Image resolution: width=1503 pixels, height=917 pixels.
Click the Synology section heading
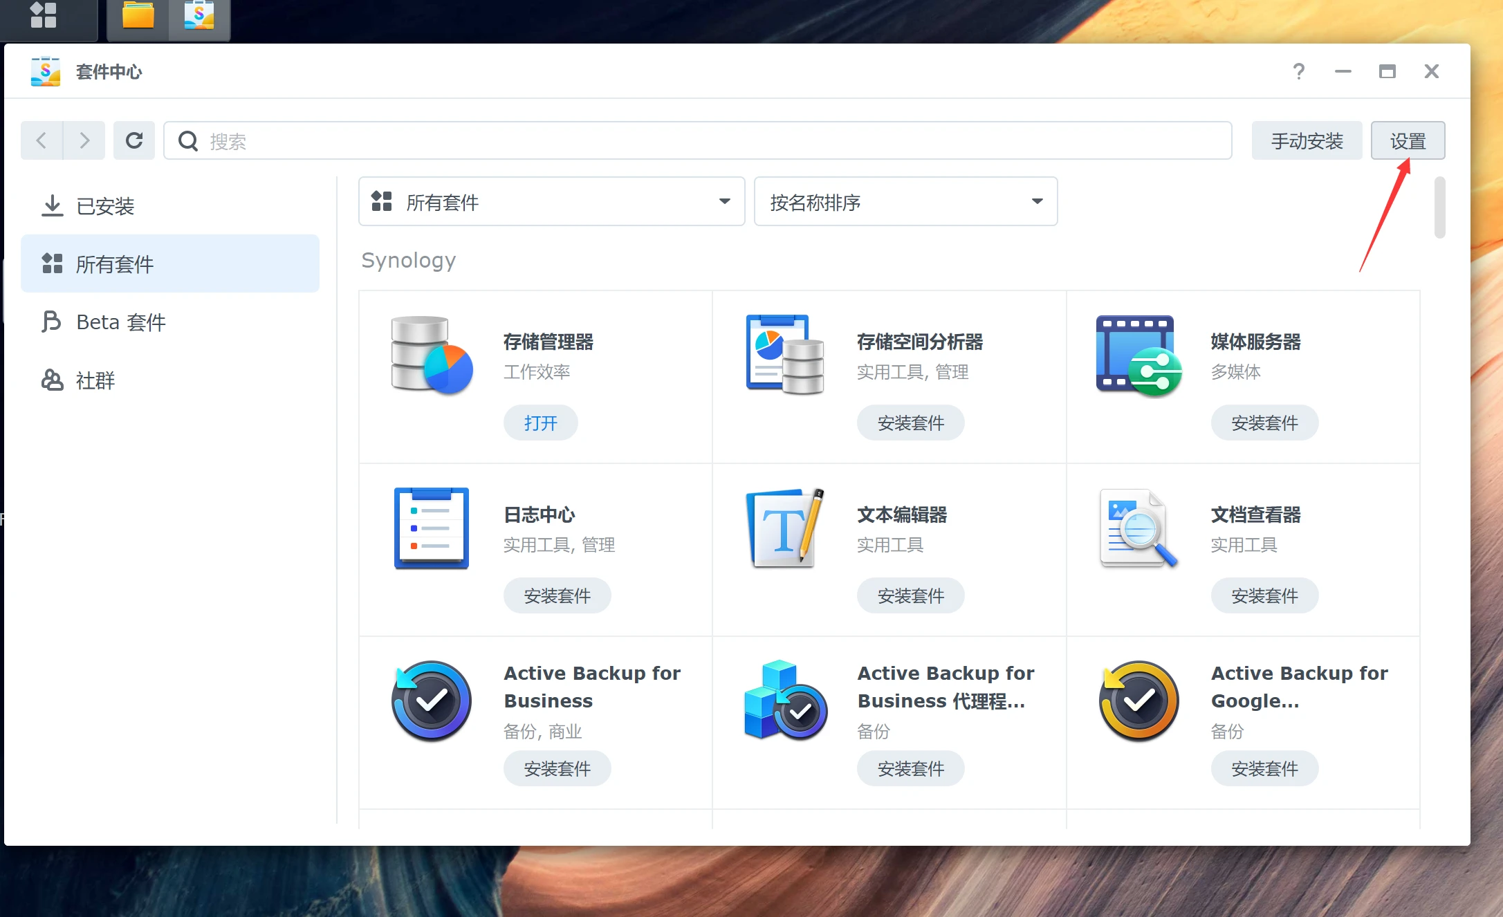pos(409,260)
